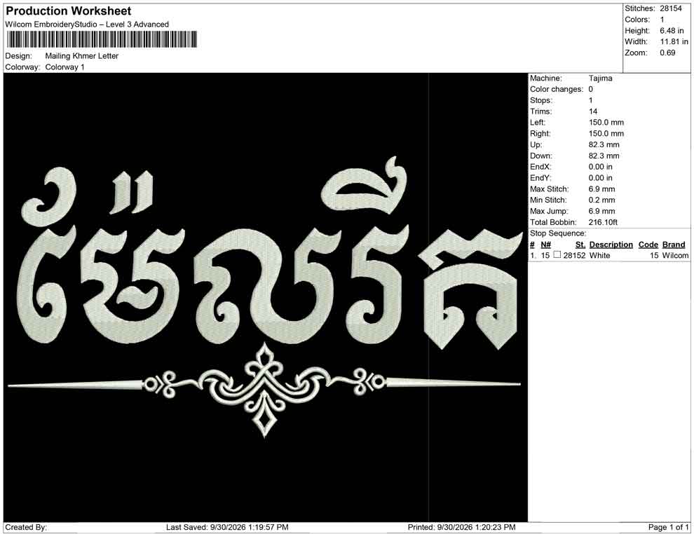Click the EndX value '0.00 in'
694x534 pixels.
pyautogui.click(x=601, y=167)
